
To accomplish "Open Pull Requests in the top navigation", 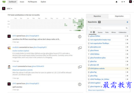I will coord(32,2).
